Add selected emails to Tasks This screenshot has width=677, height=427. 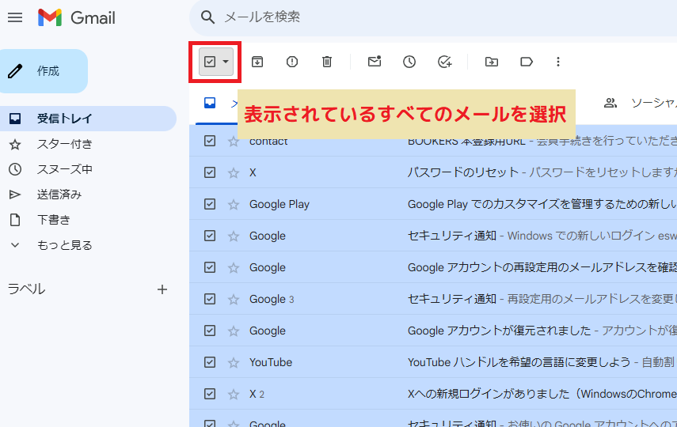444,62
